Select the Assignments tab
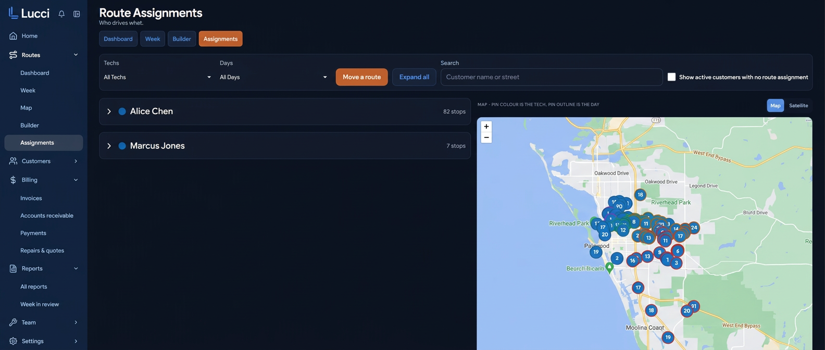825x350 pixels. 220,39
